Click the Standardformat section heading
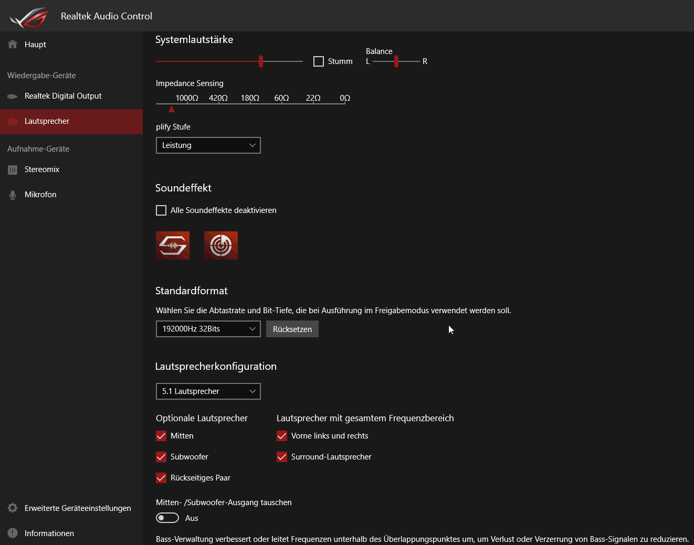 192,291
